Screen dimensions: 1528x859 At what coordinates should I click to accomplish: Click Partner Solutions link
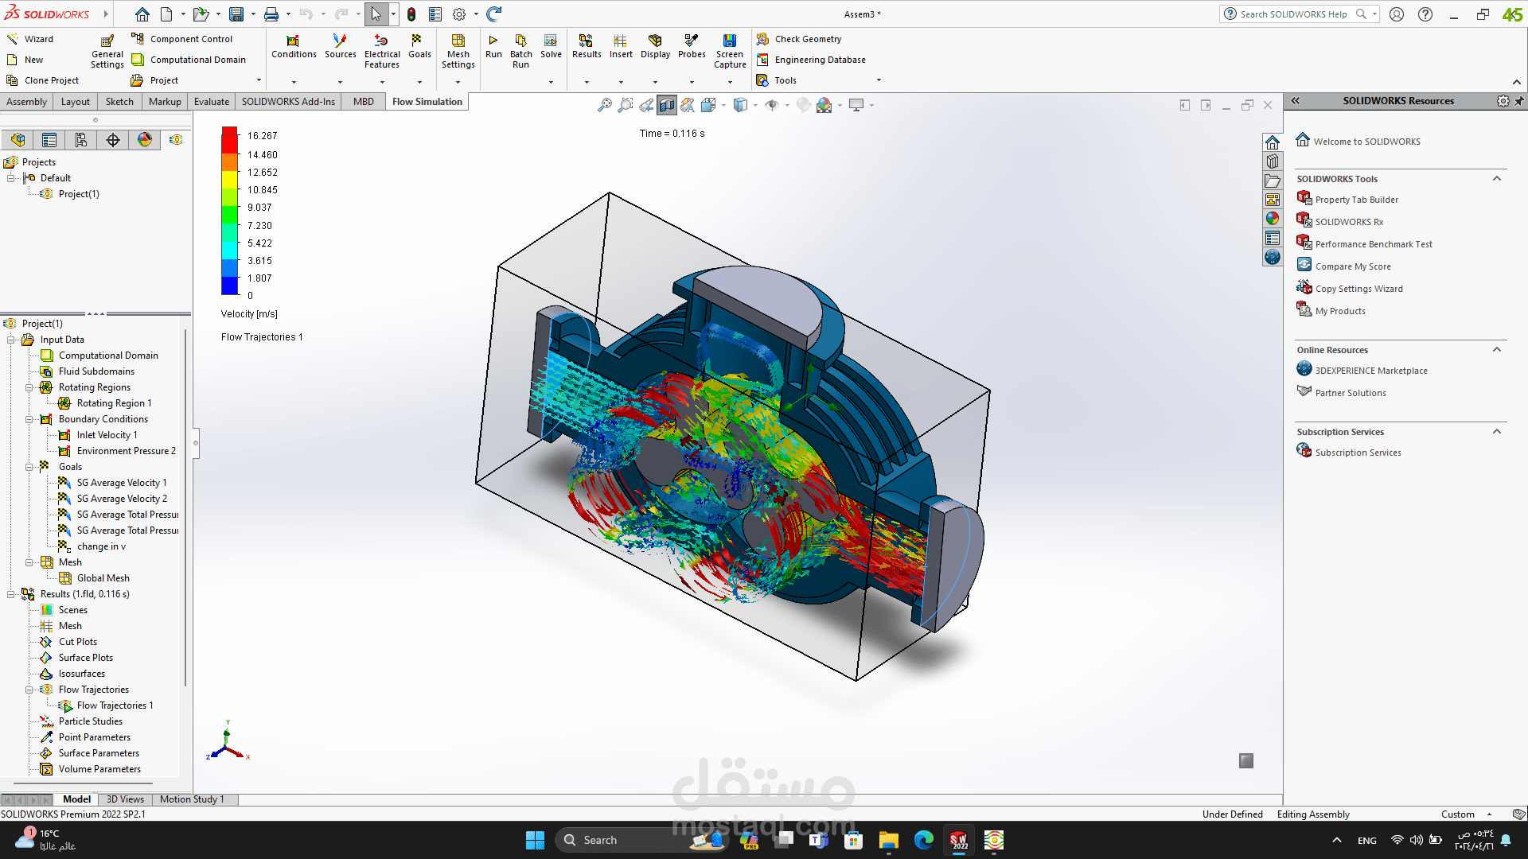coord(1350,393)
